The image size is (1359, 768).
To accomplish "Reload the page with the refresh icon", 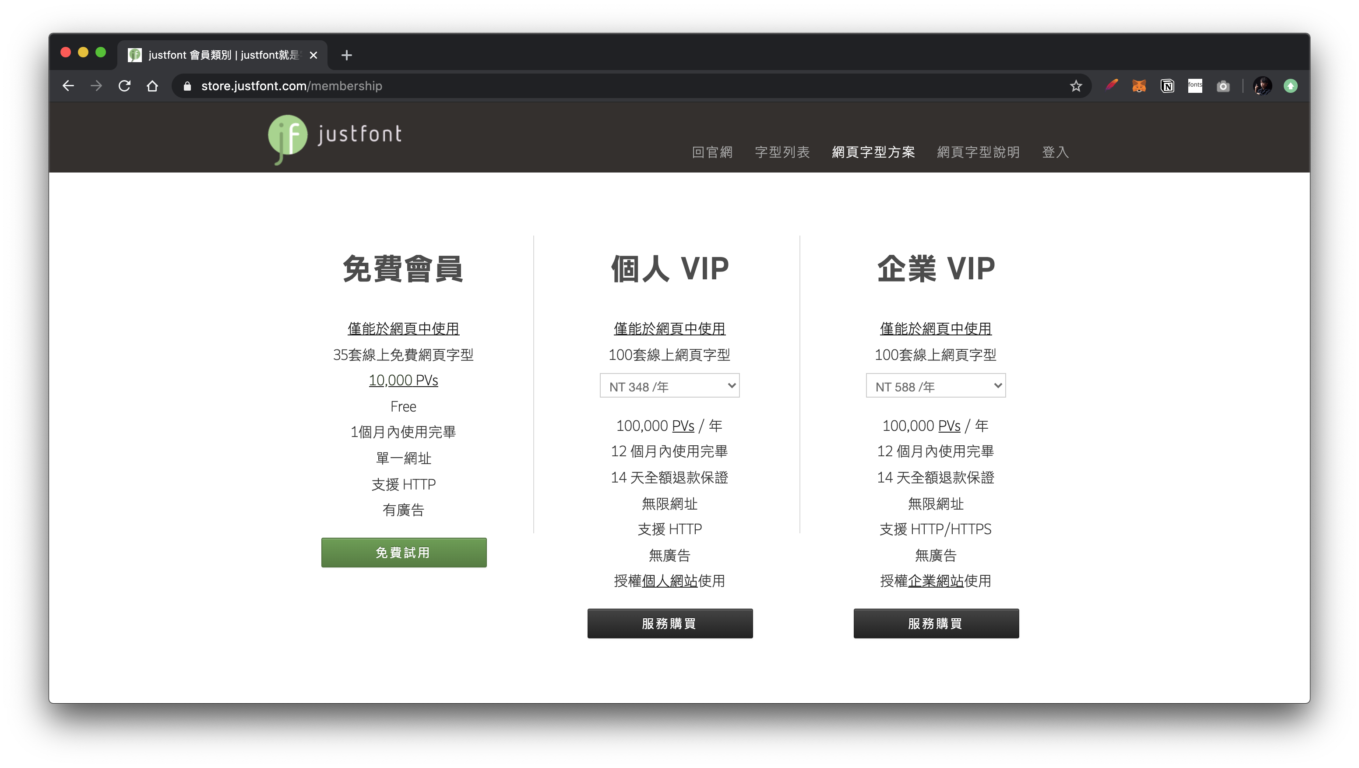I will click(x=124, y=86).
